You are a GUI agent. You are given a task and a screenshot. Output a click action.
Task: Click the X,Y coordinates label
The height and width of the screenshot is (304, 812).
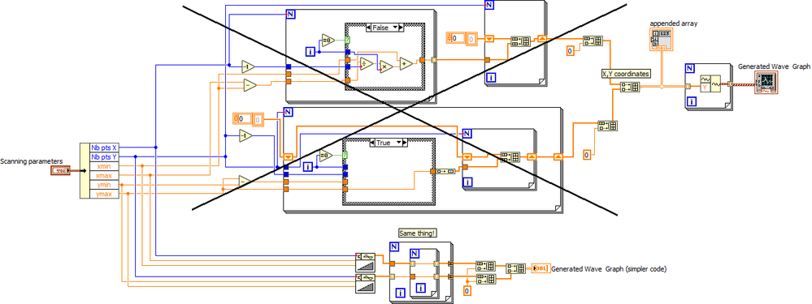(x=626, y=73)
